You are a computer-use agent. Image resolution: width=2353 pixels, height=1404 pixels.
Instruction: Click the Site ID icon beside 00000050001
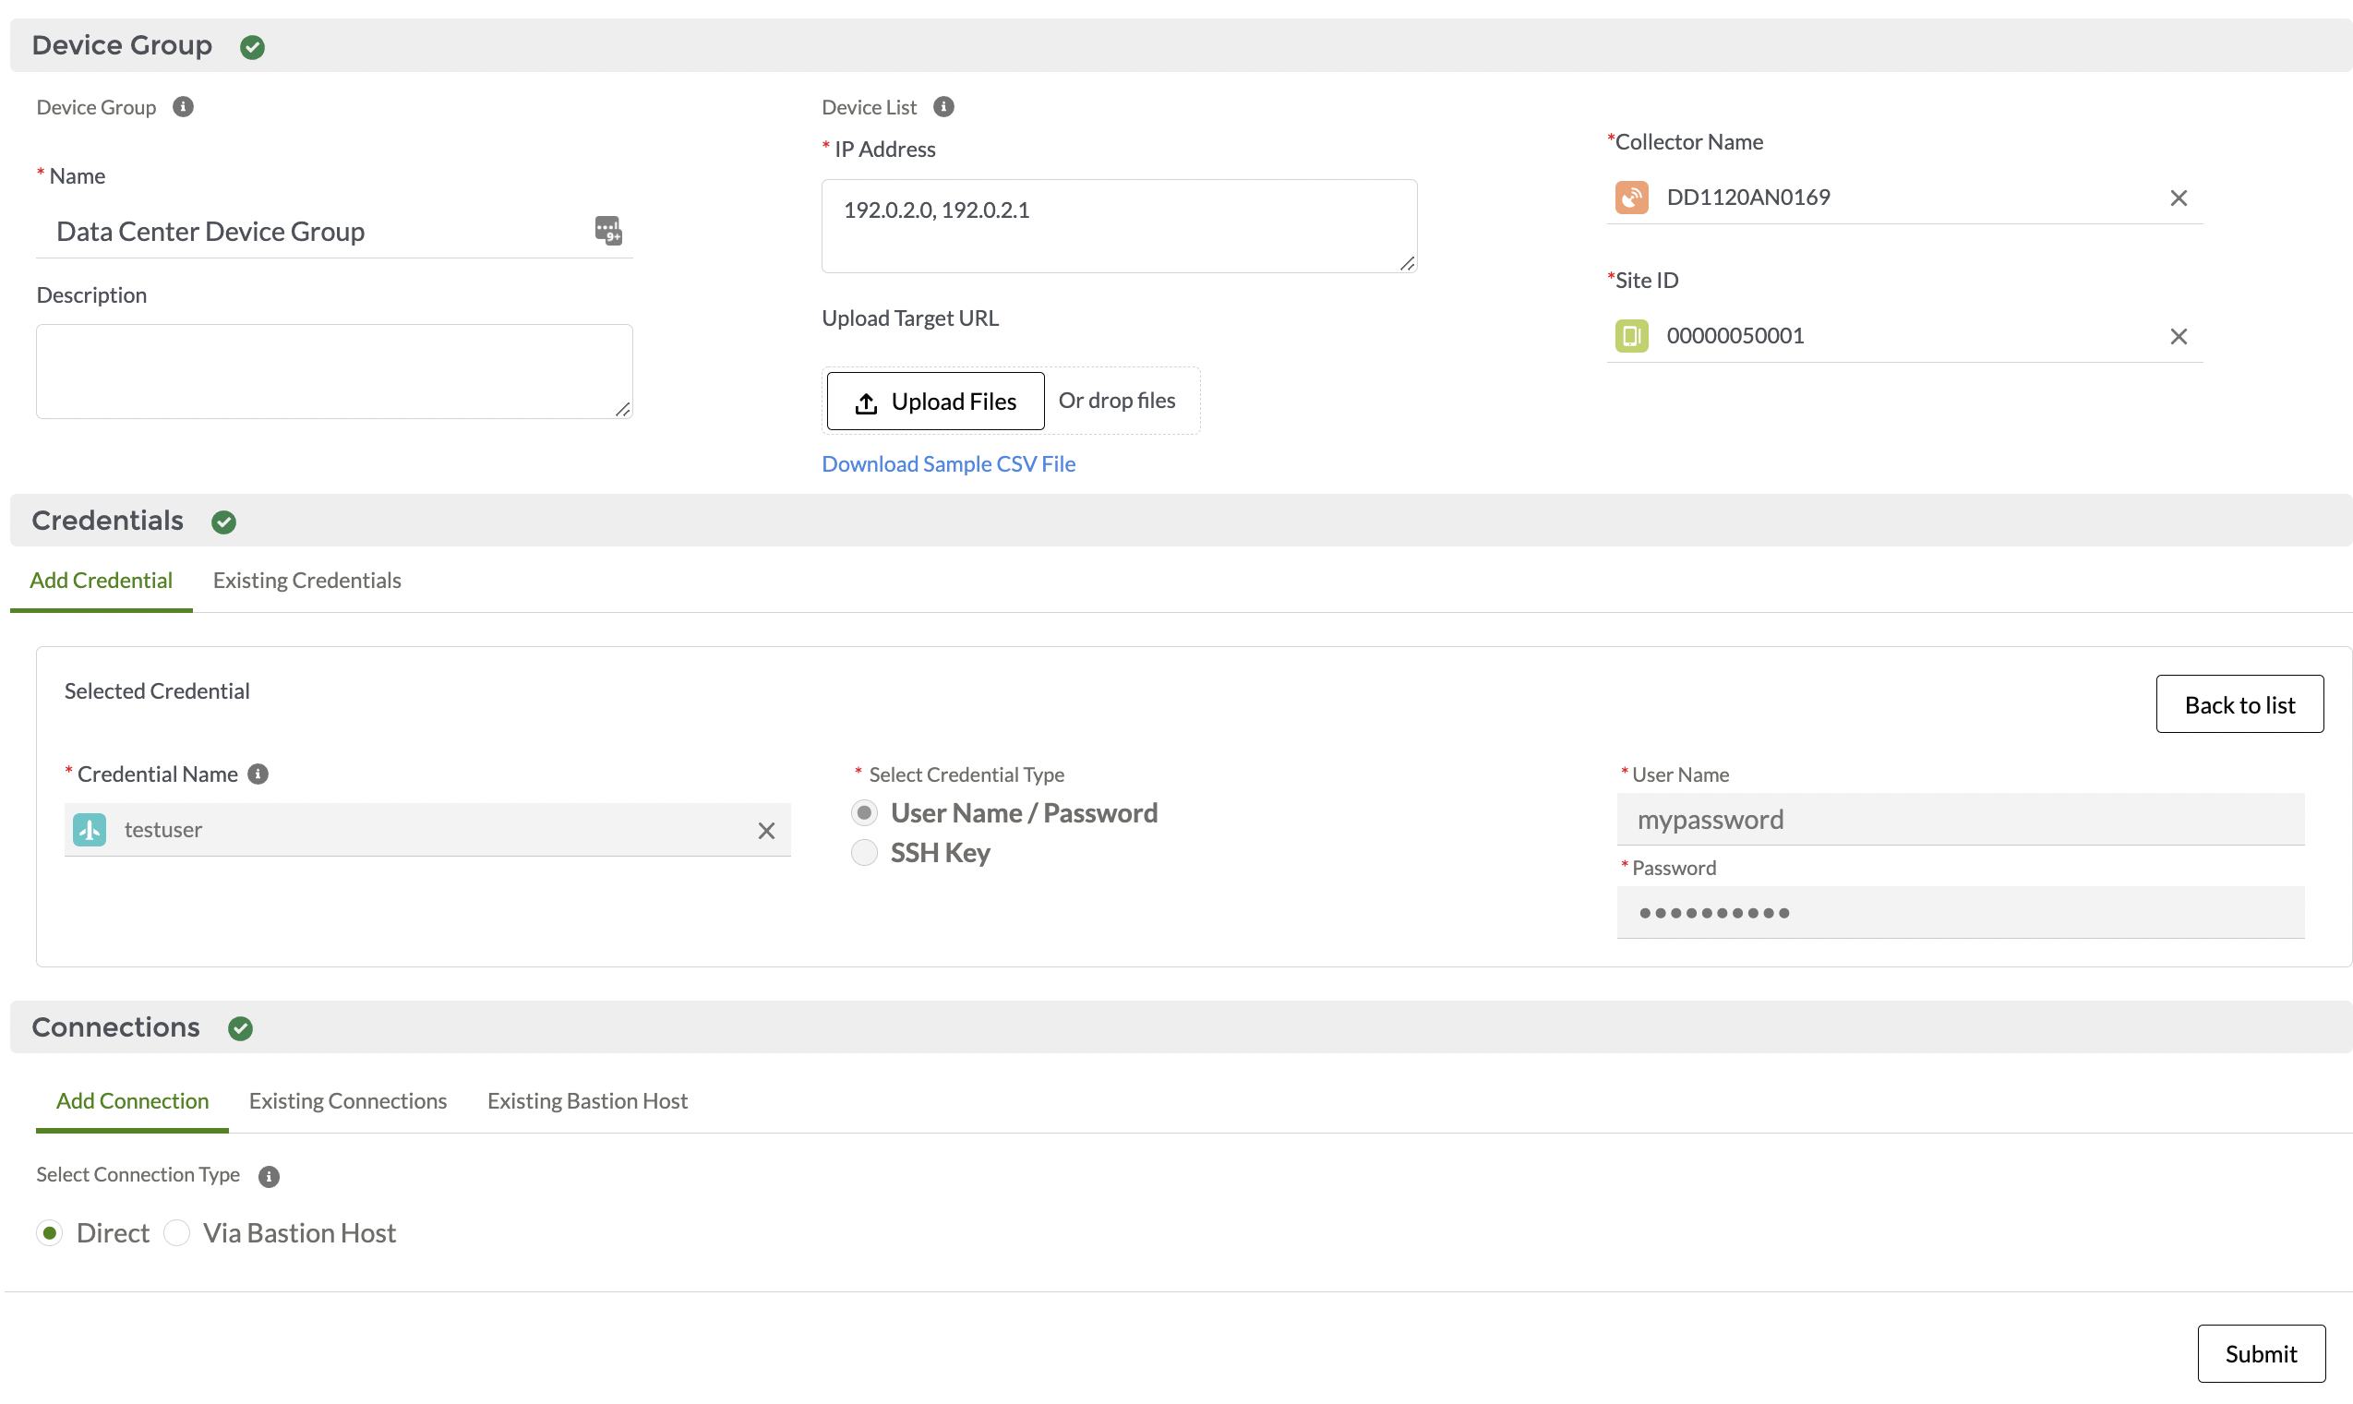[x=1631, y=335]
